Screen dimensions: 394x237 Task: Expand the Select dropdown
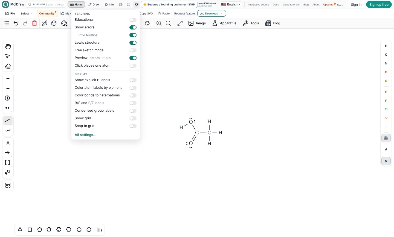click(27, 13)
